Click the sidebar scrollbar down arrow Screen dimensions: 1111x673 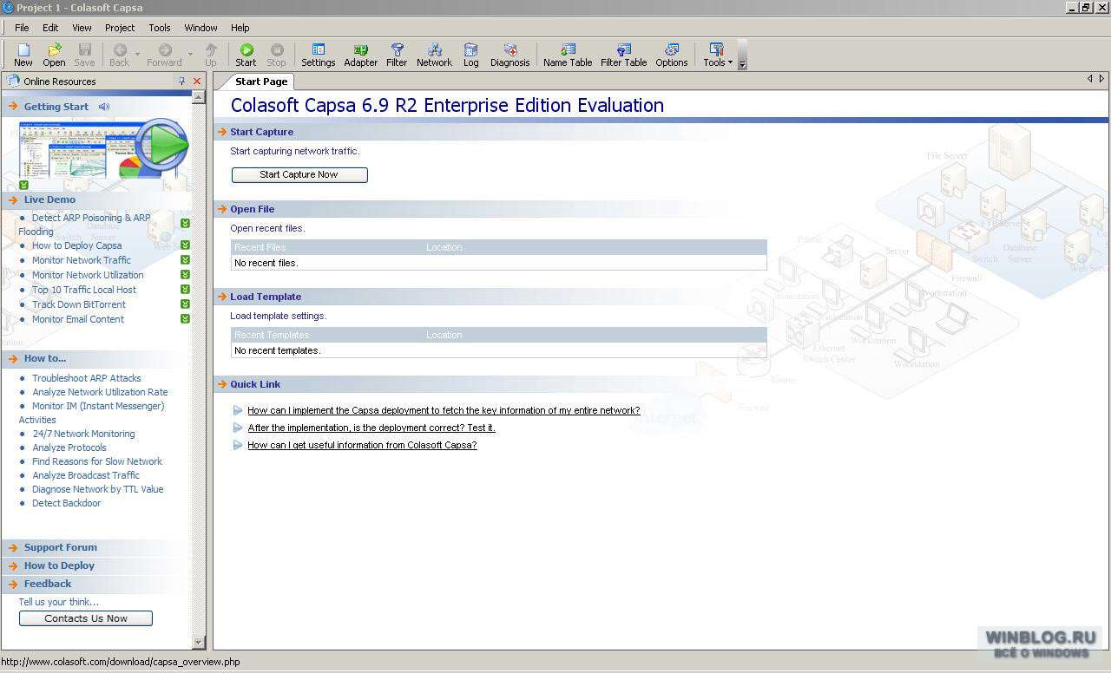199,643
